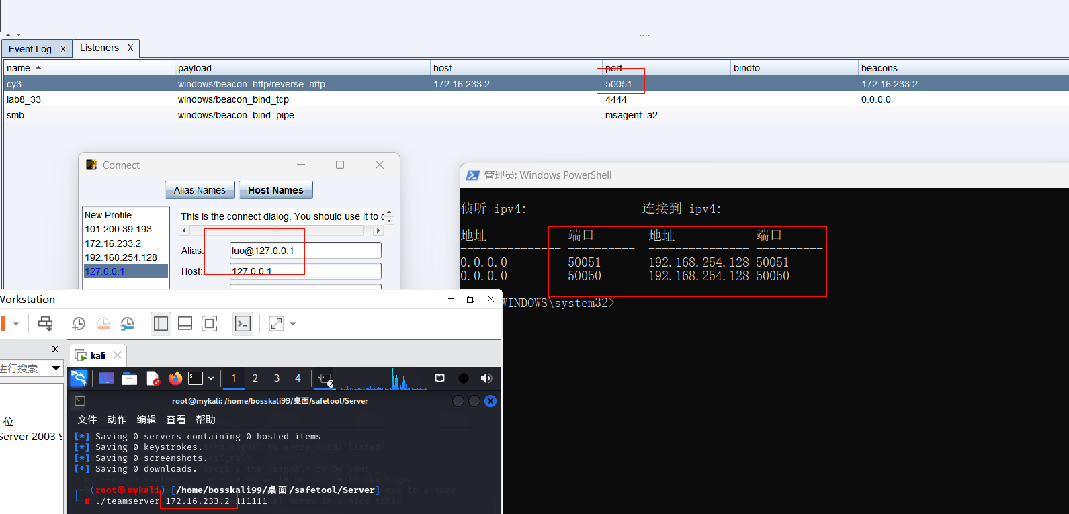This screenshot has height=514, width=1069.
Task: Click the send Ctrl+Alt+Del VMware icon
Action: point(45,324)
